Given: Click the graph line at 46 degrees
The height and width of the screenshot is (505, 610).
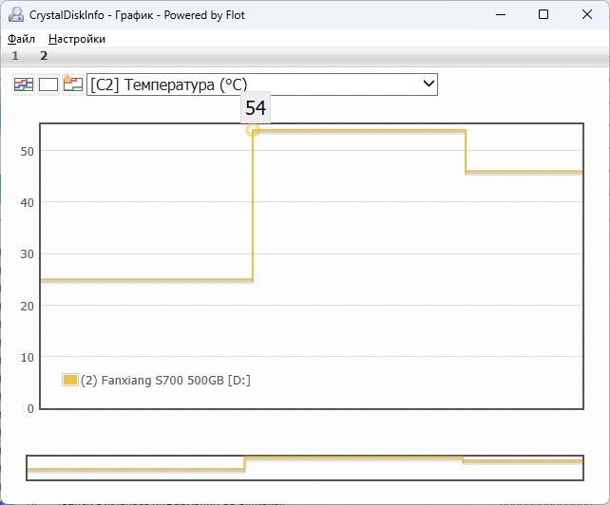Looking at the screenshot, I should [x=523, y=172].
